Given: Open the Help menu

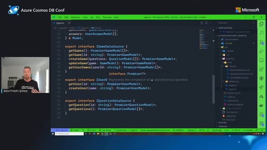Looking at the screenshot, I should point(116,17).
